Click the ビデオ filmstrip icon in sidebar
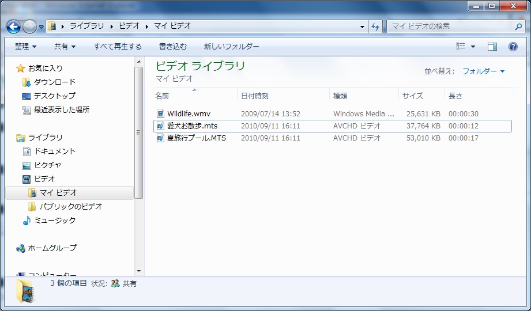 point(27,179)
